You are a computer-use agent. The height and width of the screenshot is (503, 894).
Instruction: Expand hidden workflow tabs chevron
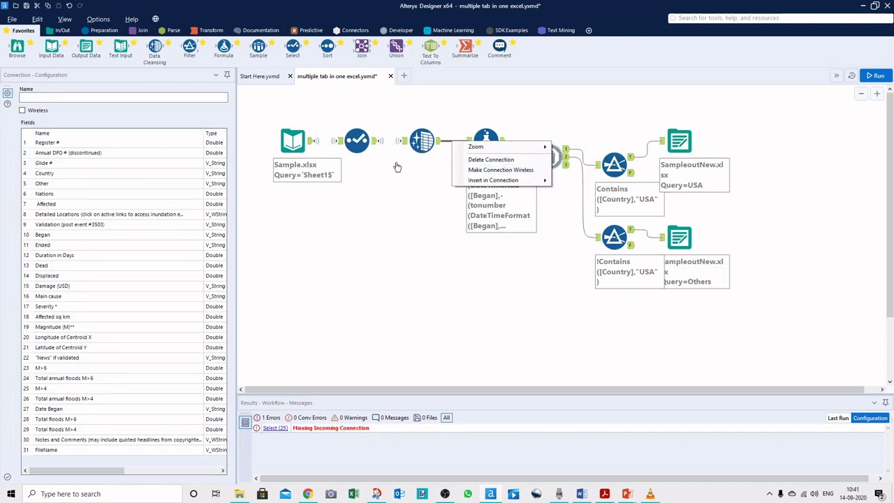pos(836,75)
